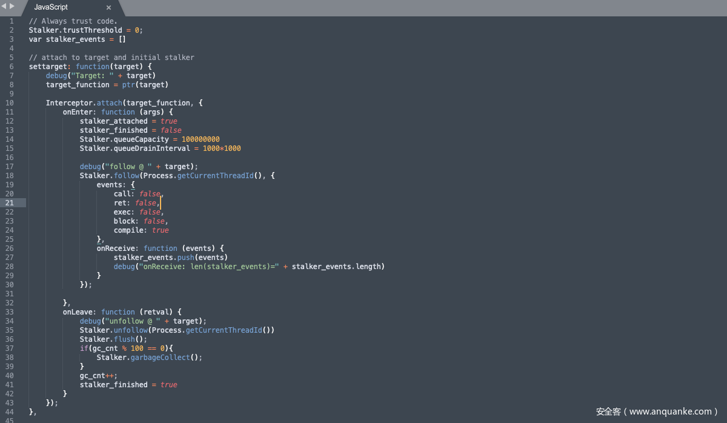Image resolution: width=727 pixels, height=423 pixels.
Task: Click the queueCapacity value 100000000
Action: 201,139
